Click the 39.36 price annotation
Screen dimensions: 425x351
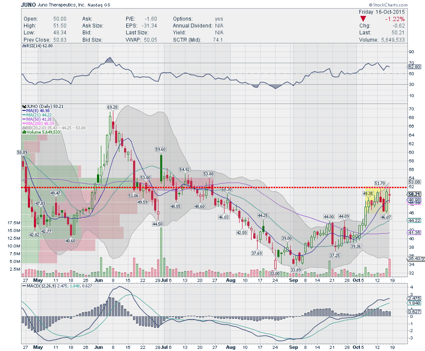pos(355,246)
